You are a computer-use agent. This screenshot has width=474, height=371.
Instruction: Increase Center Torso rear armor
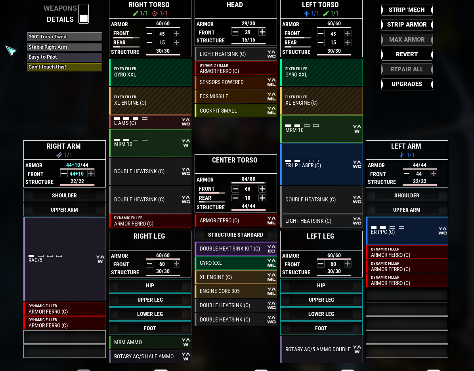click(262, 198)
